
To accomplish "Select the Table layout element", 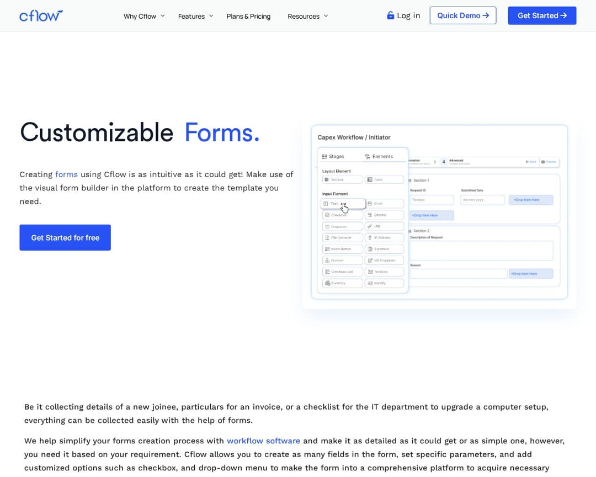I will (x=384, y=179).
